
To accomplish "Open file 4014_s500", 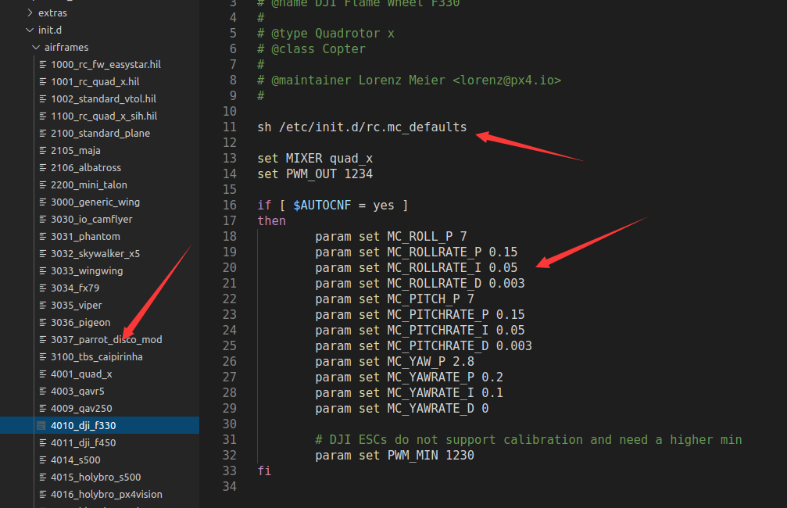I will tap(75, 460).
